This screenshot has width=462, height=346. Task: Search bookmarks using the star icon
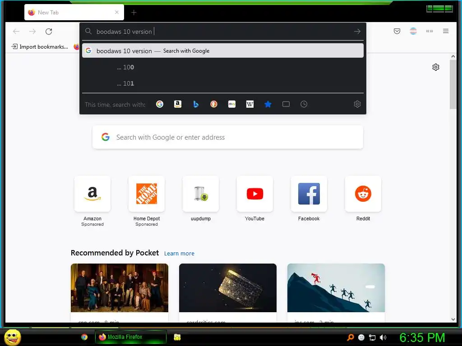268,104
